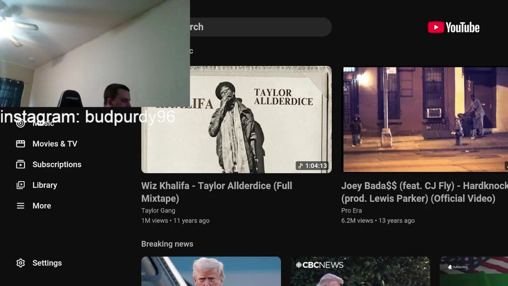The image size is (508, 286).
Task: Play the Joey Bada$$ Hardknock video thumbnail
Action: pos(425,120)
